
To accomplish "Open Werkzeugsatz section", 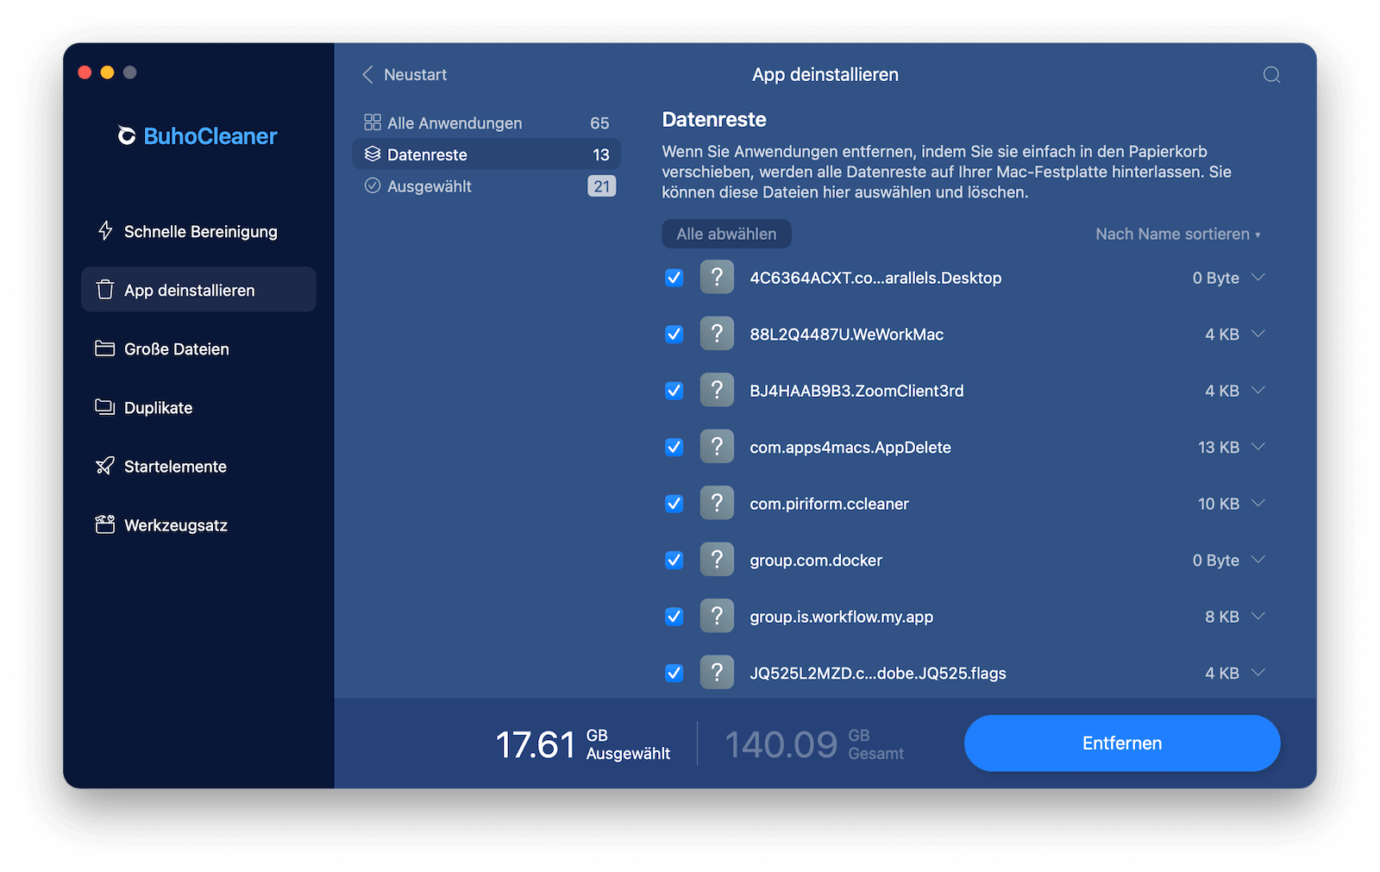I will 198,524.
